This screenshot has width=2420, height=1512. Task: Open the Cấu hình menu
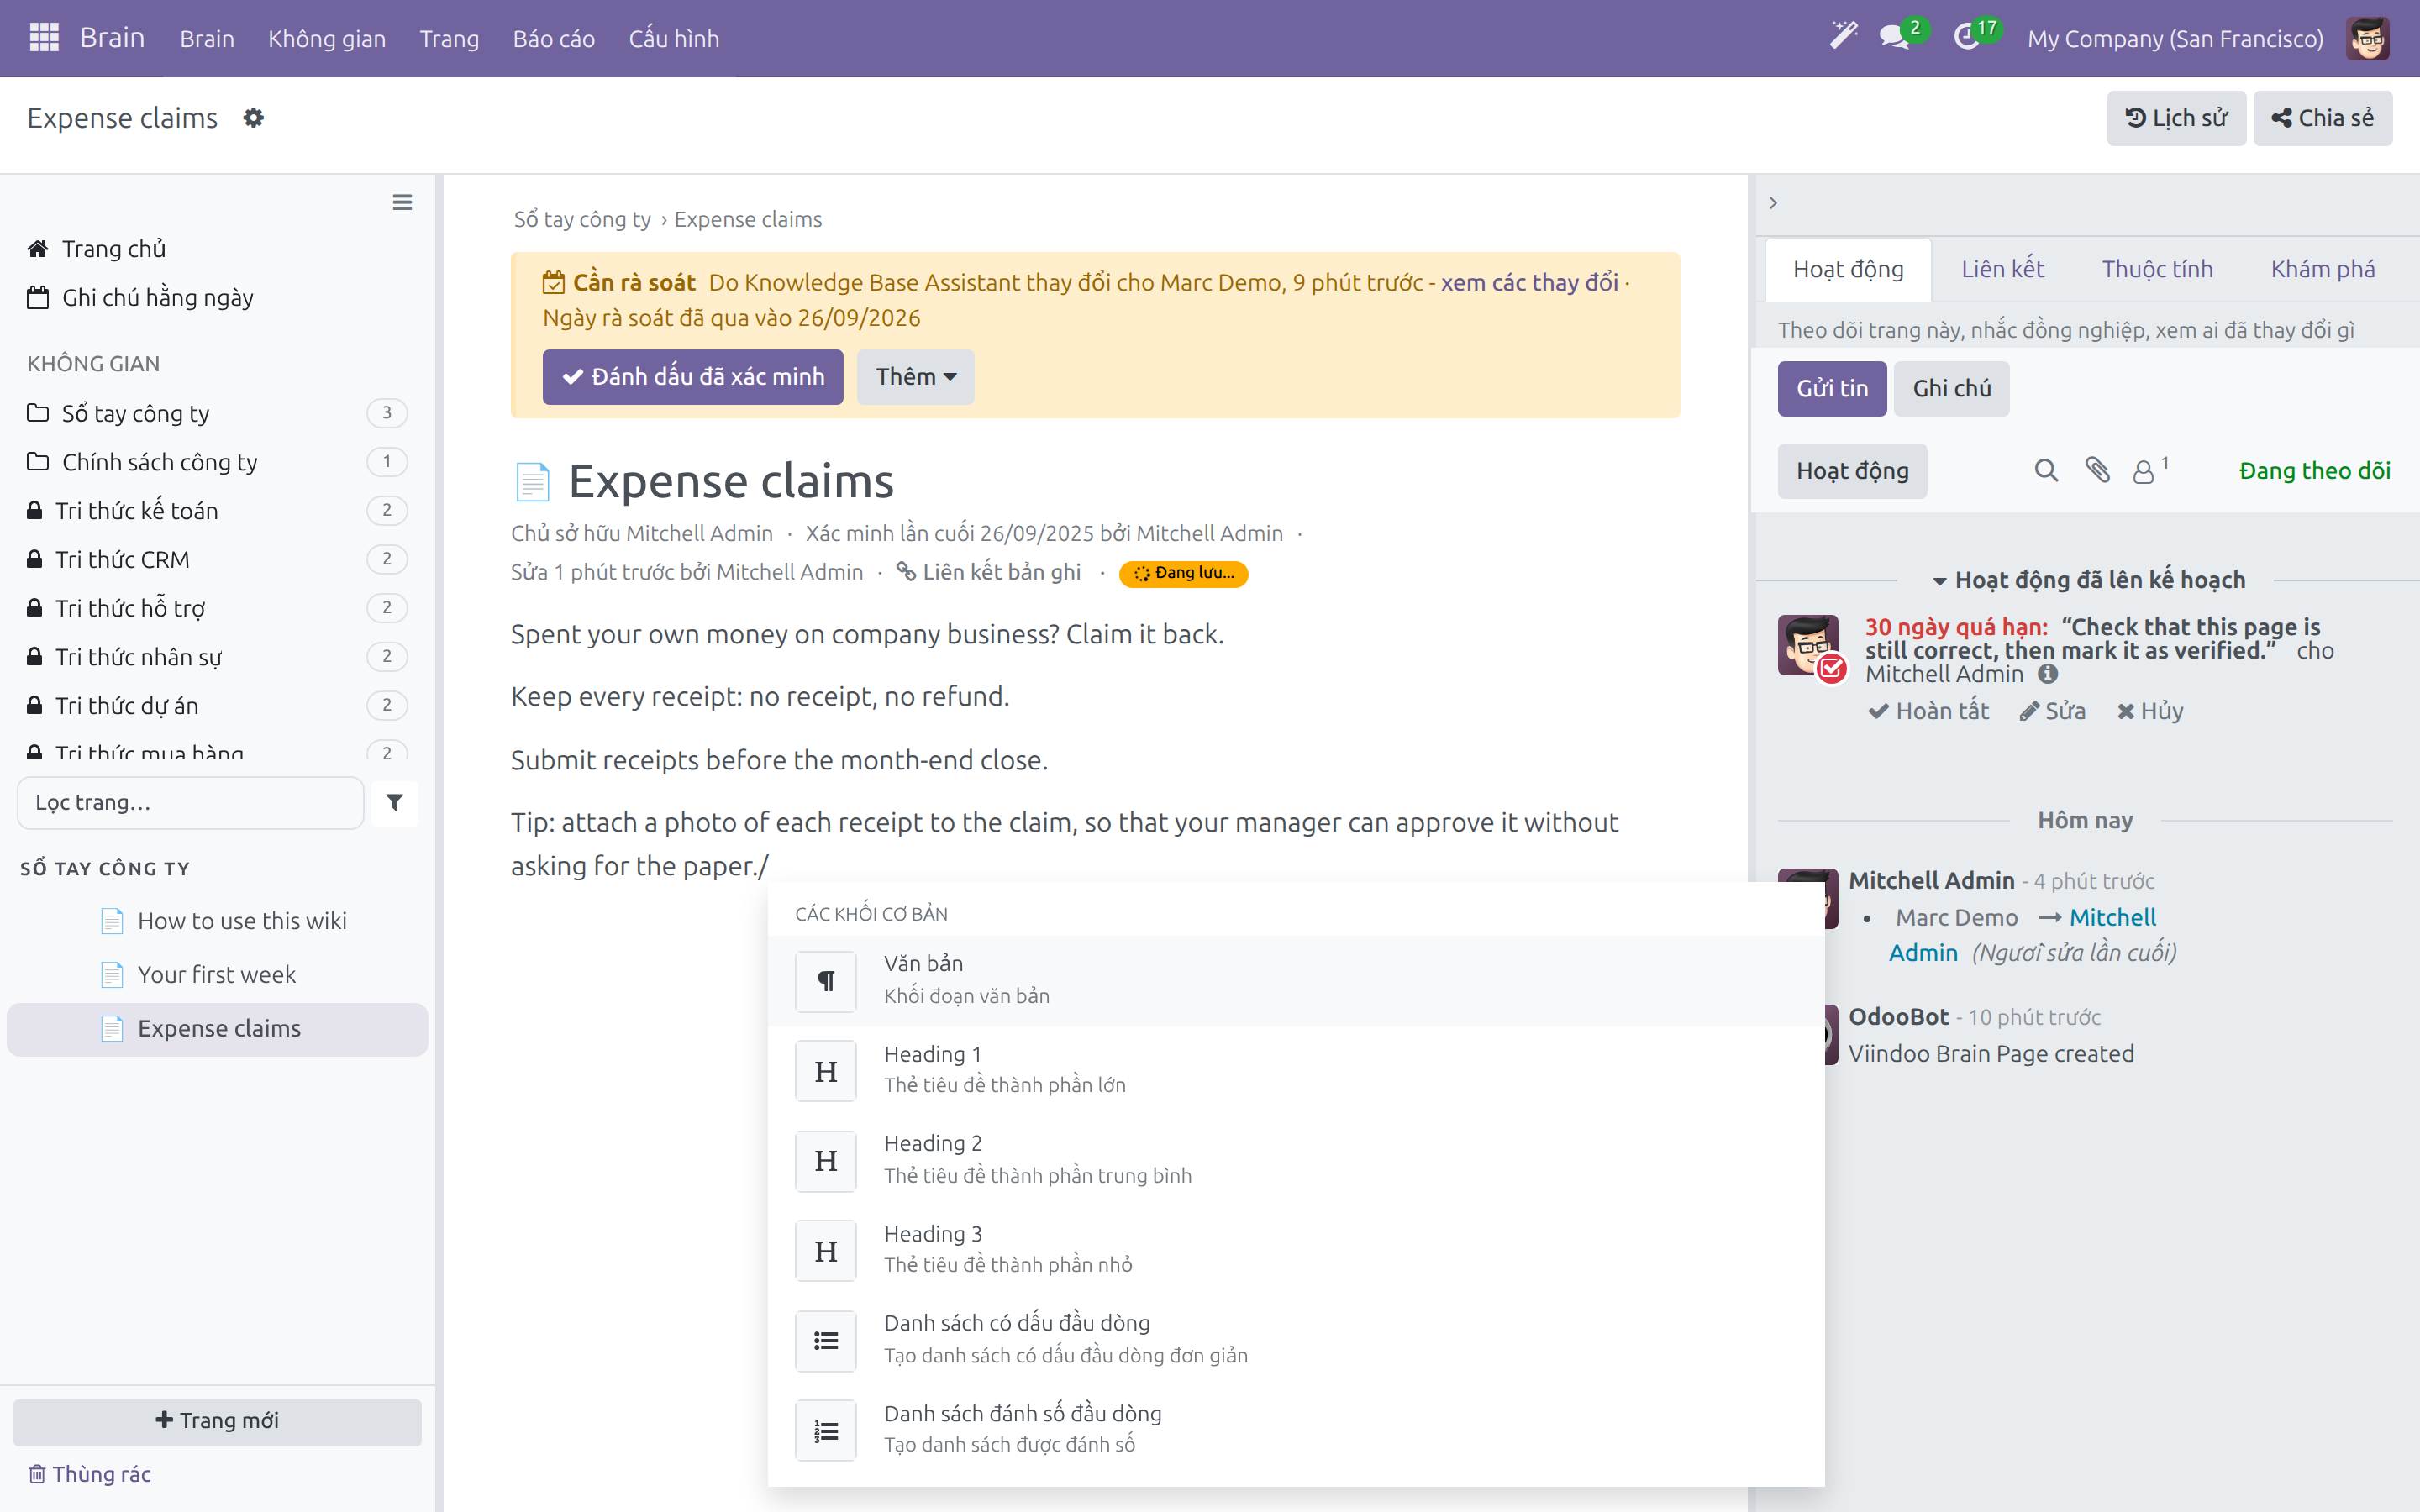coord(674,38)
